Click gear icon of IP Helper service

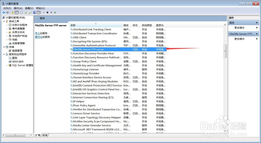(72, 101)
